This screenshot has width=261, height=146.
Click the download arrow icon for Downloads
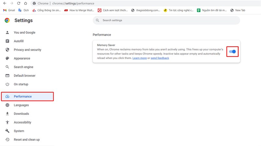click(x=7, y=114)
